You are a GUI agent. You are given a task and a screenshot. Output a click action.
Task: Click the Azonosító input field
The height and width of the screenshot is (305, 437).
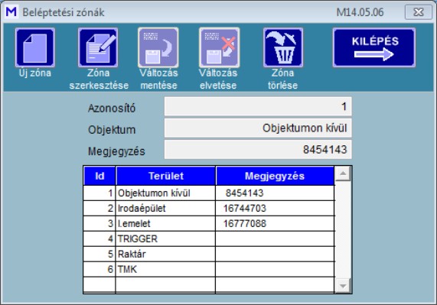point(258,106)
